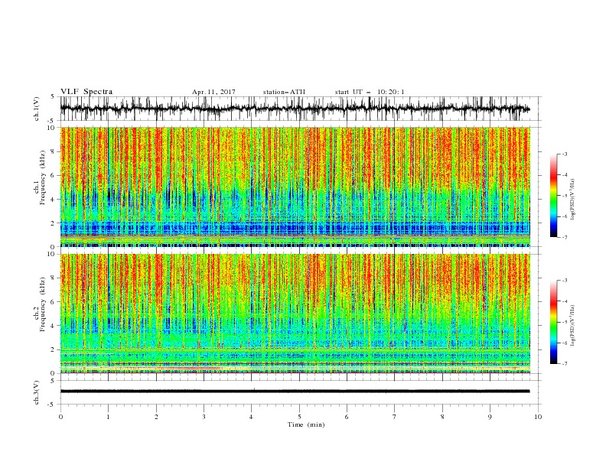Select the ch.1 Frequency (kHz) axis label

pyautogui.click(x=39, y=177)
